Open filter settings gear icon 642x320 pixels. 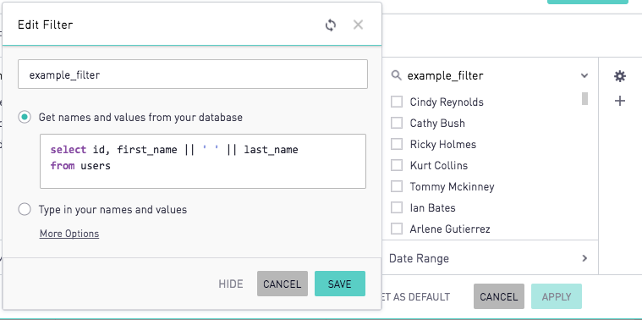(x=620, y=76)
